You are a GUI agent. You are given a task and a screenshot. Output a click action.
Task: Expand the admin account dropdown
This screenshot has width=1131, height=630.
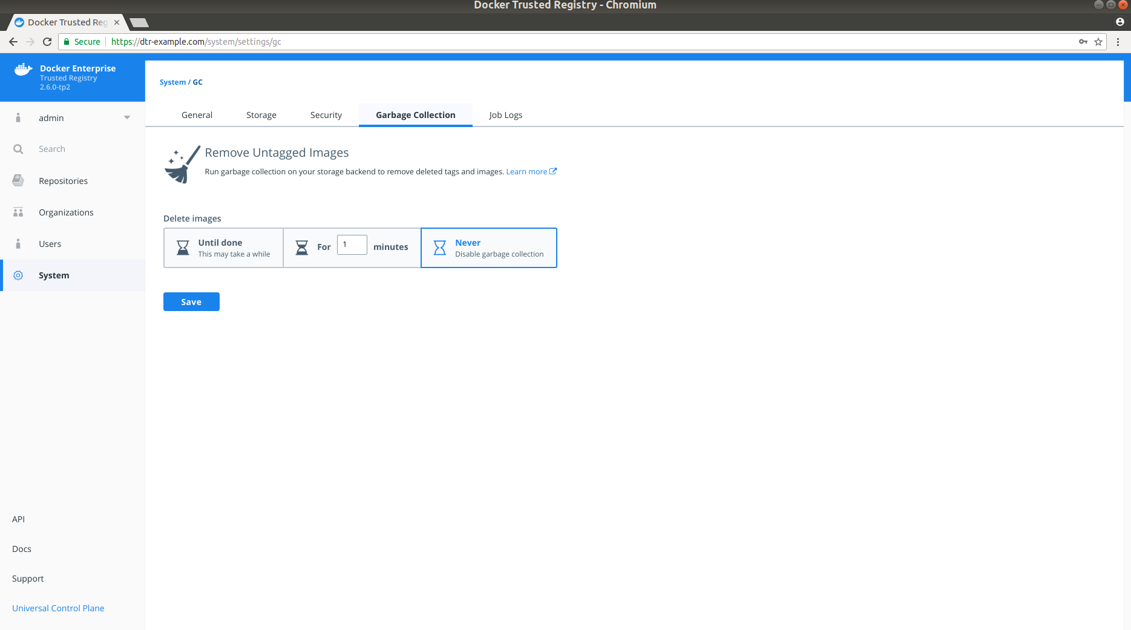point(127,117)
